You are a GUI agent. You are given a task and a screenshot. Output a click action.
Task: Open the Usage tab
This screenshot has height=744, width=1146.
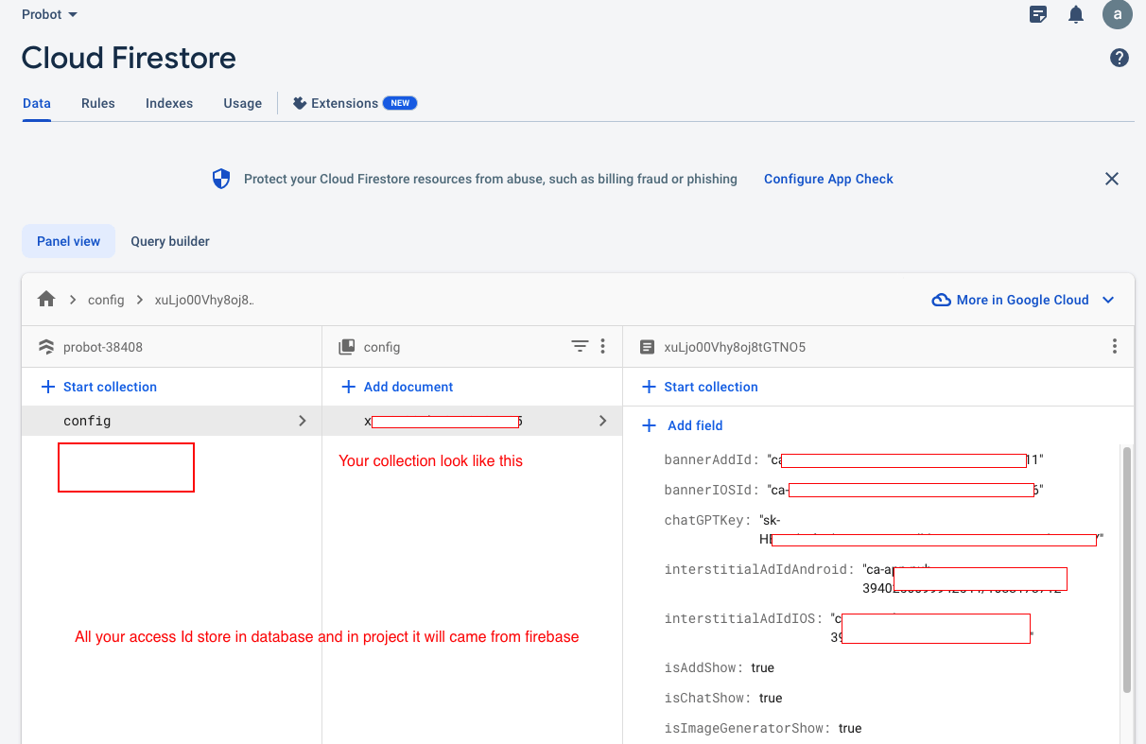coord(242,103)
